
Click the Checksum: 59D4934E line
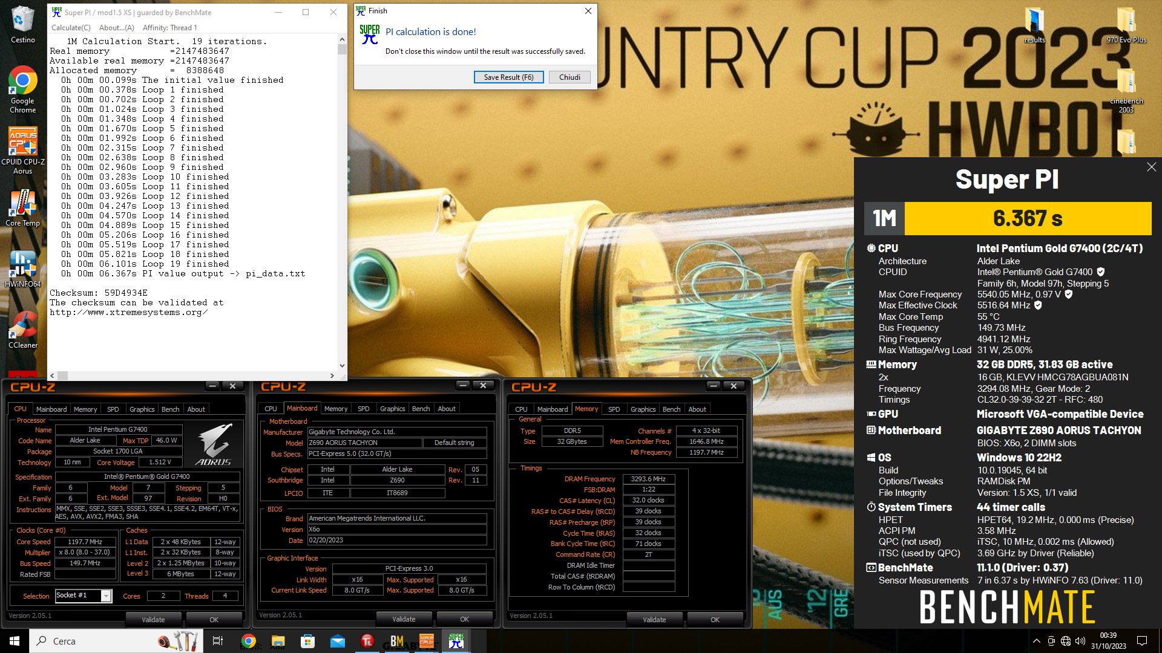coord(99,293)
